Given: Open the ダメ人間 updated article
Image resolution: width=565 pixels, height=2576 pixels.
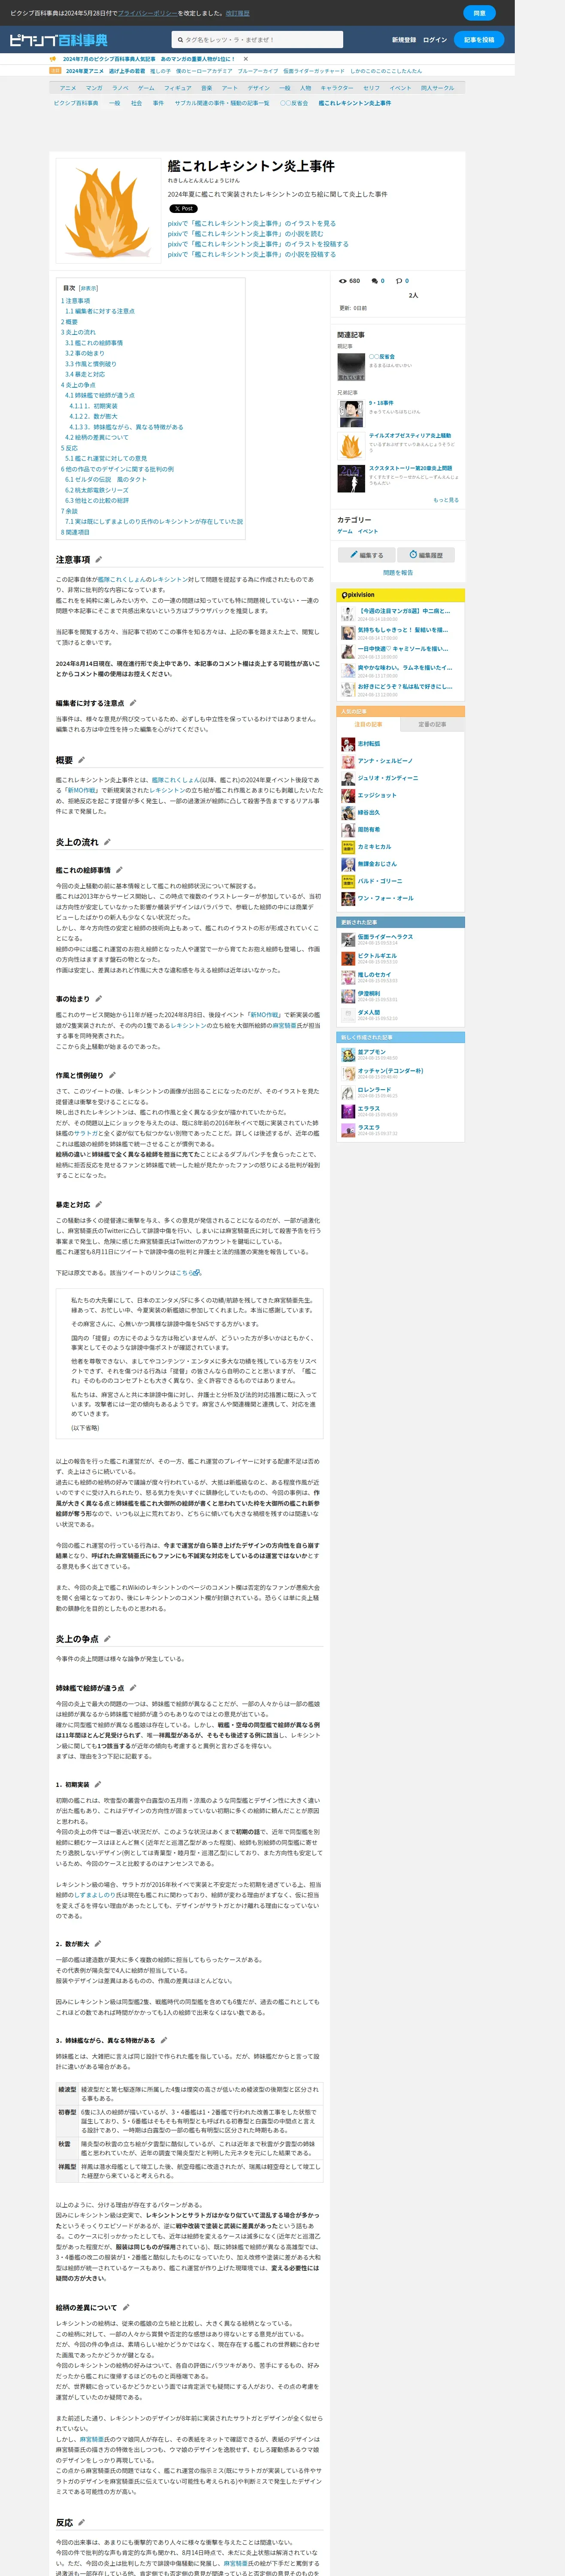Looking at the screenshot, I should coord(369,1012).
